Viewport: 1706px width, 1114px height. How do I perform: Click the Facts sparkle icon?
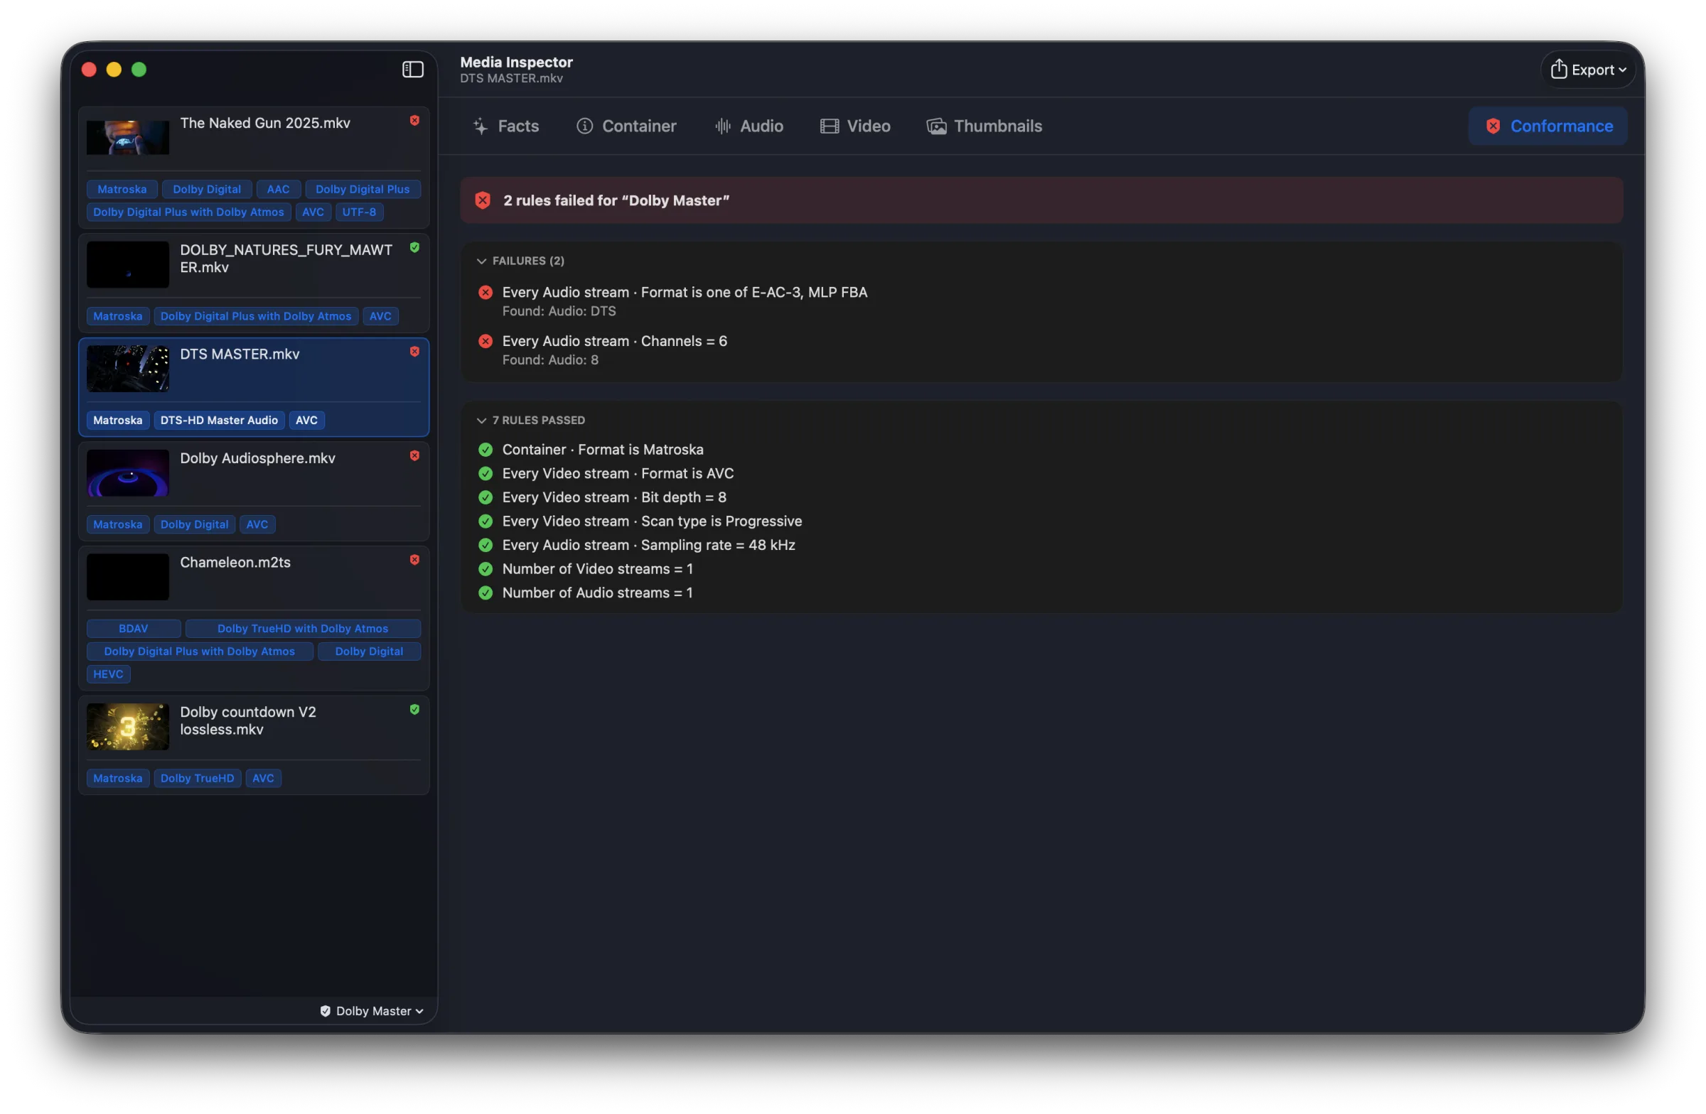click(x=481, y=126)
